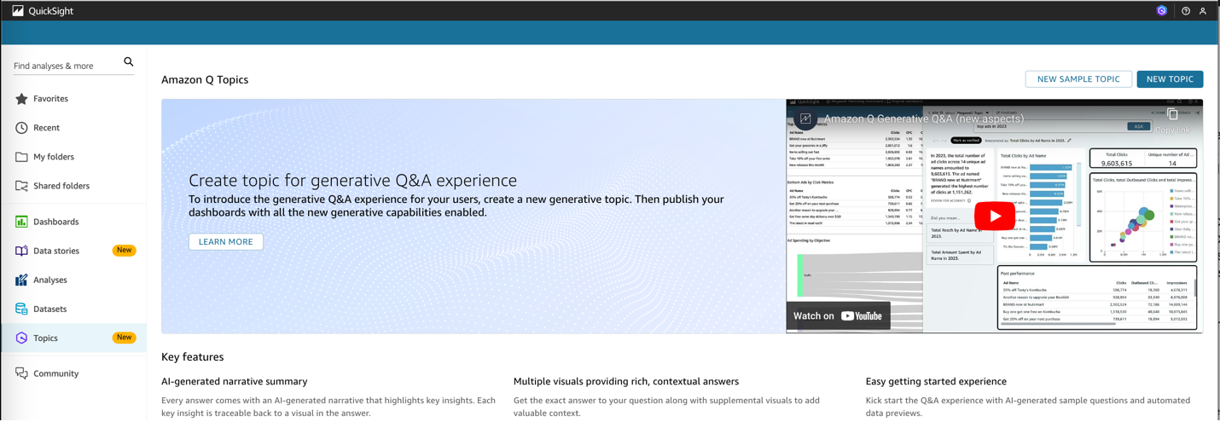Click the NEW TOPIC button
The height and width of the screenshot is (422, 1220).
[x=1170, y=79]
